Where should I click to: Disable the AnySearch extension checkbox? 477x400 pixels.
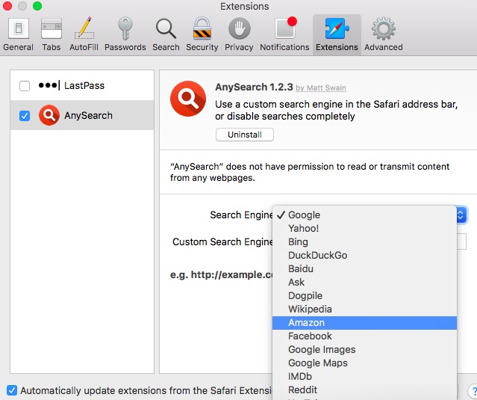[25, 116]
